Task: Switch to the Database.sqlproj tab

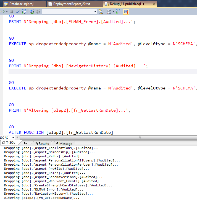Action: point(24,4)
